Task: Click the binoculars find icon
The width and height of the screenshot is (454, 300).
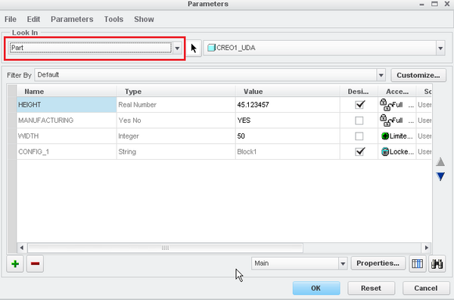Action: point(437,264)
